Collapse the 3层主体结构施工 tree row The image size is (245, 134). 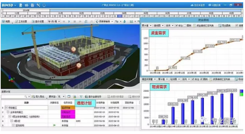pyautogui.click(x=10, y=116)
